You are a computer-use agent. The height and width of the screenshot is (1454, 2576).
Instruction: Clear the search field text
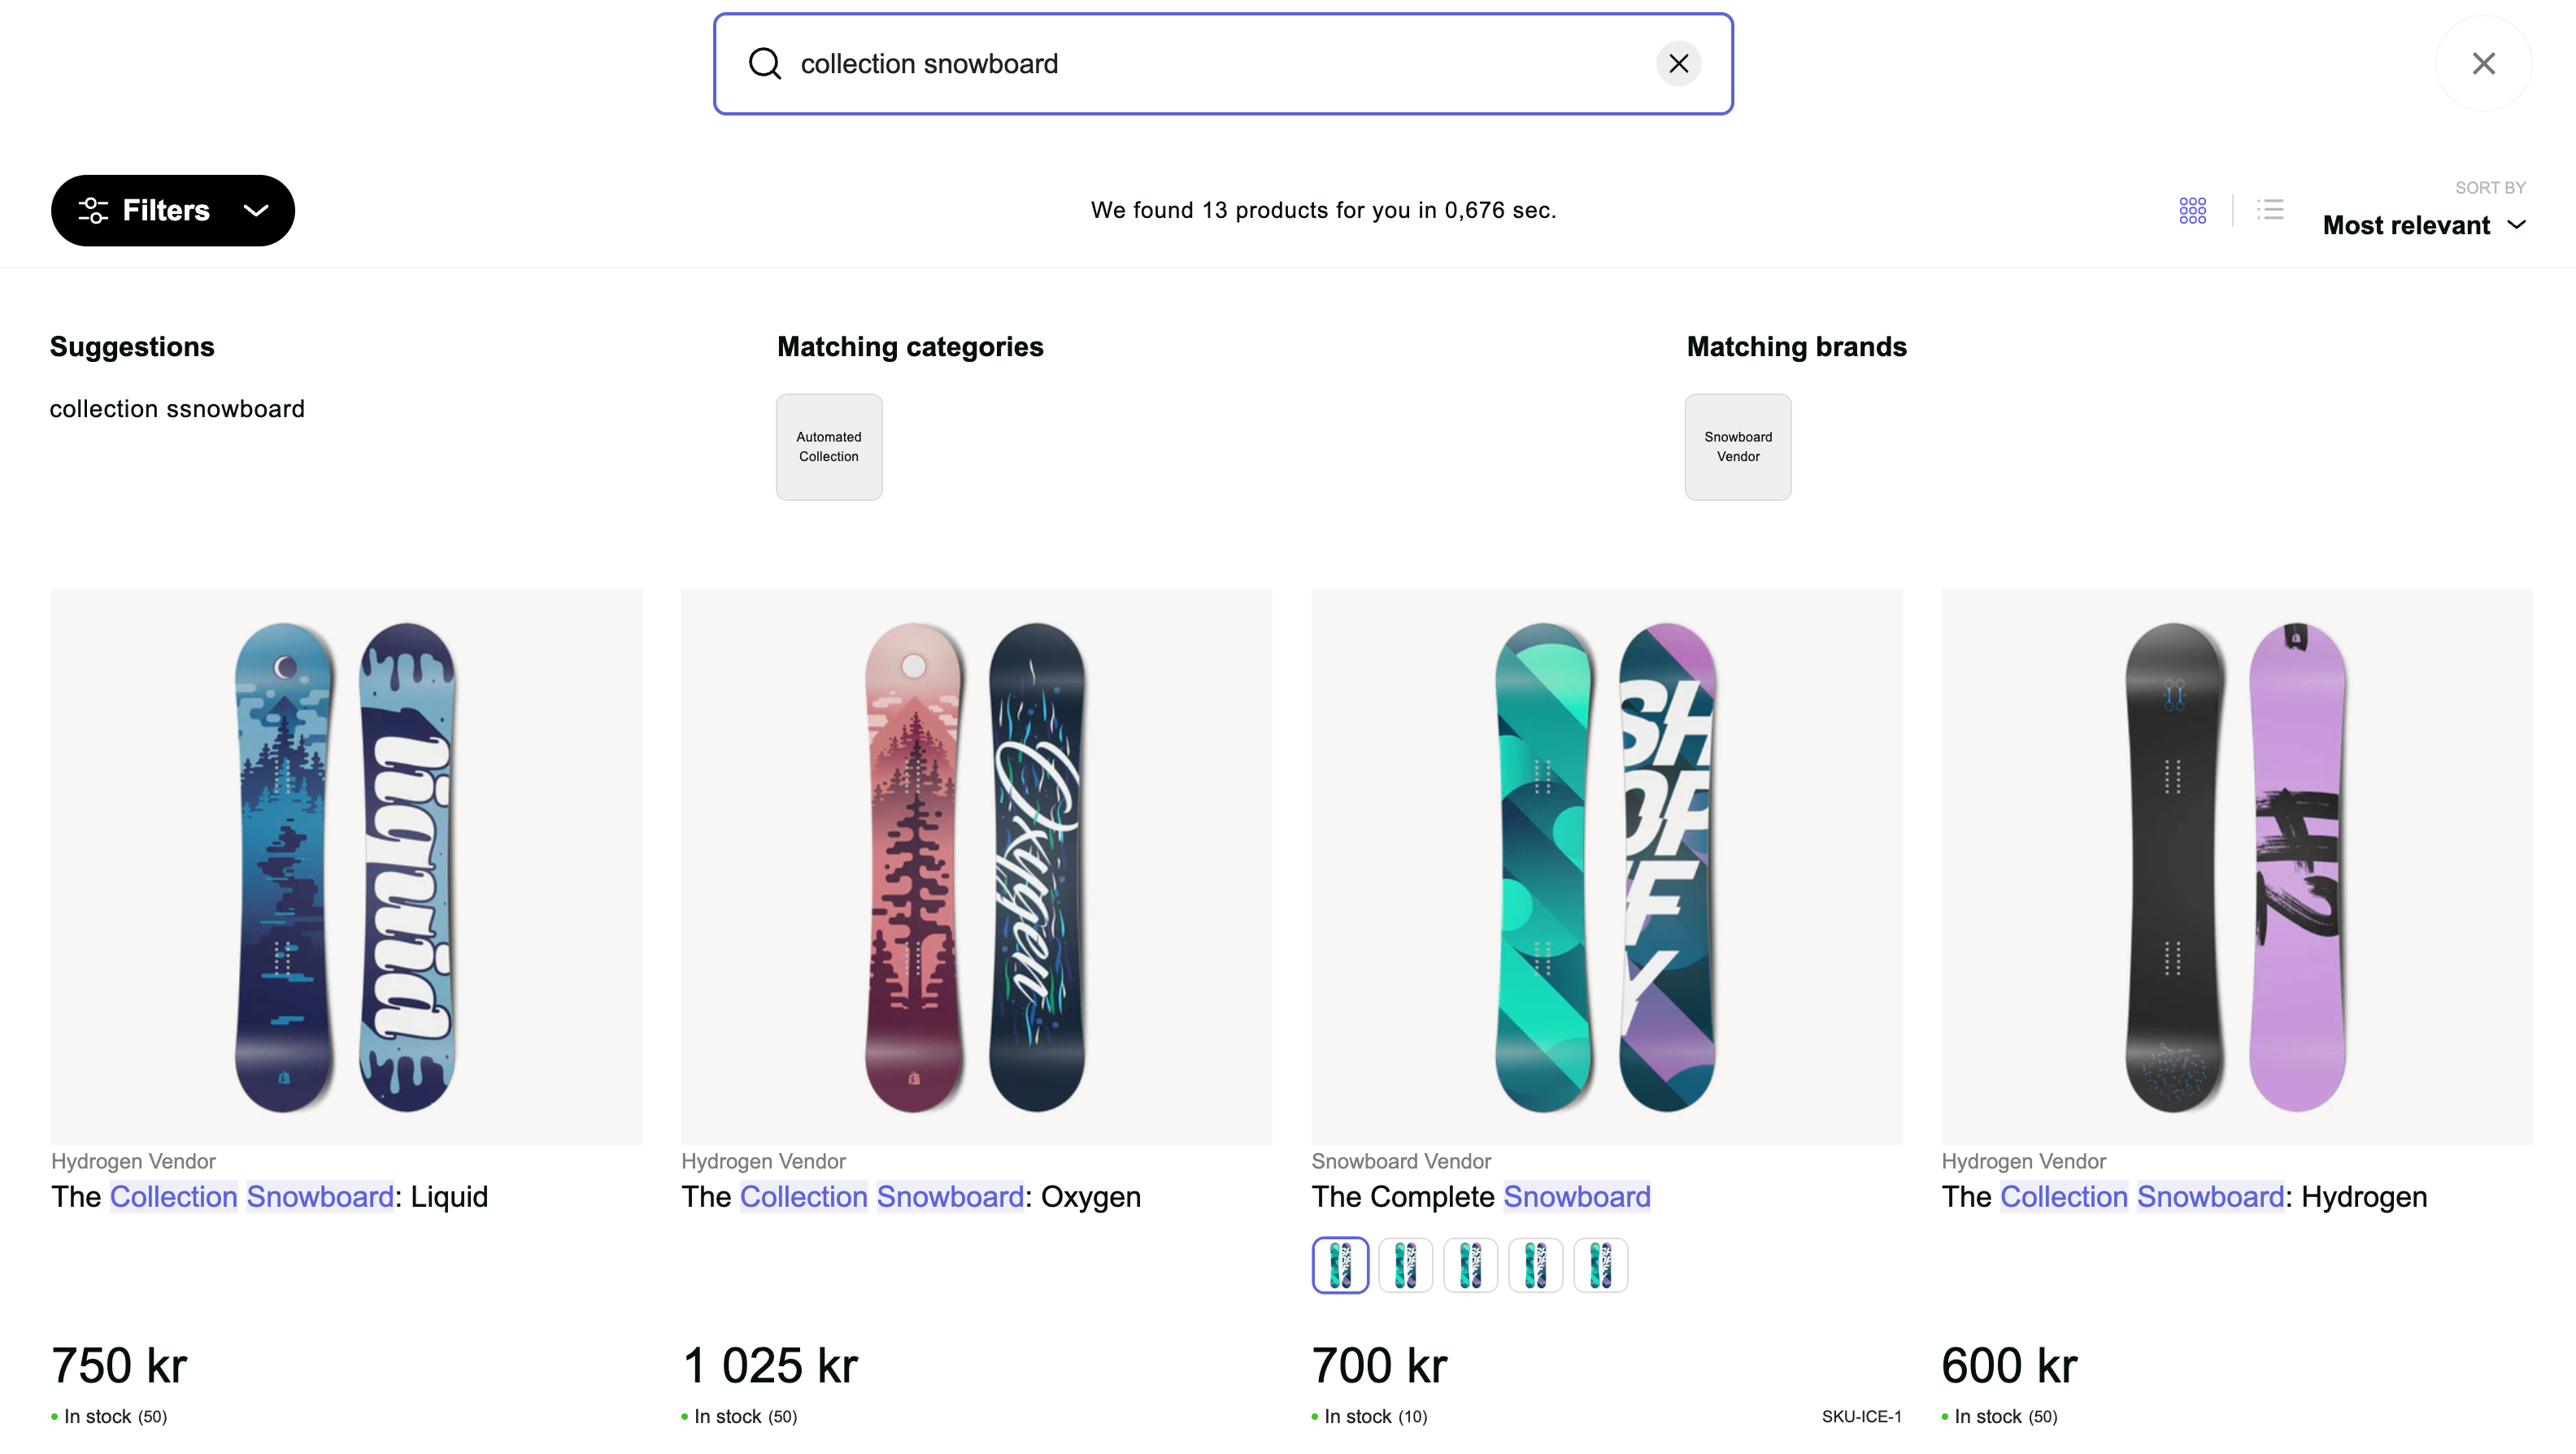coord(1678,64)
